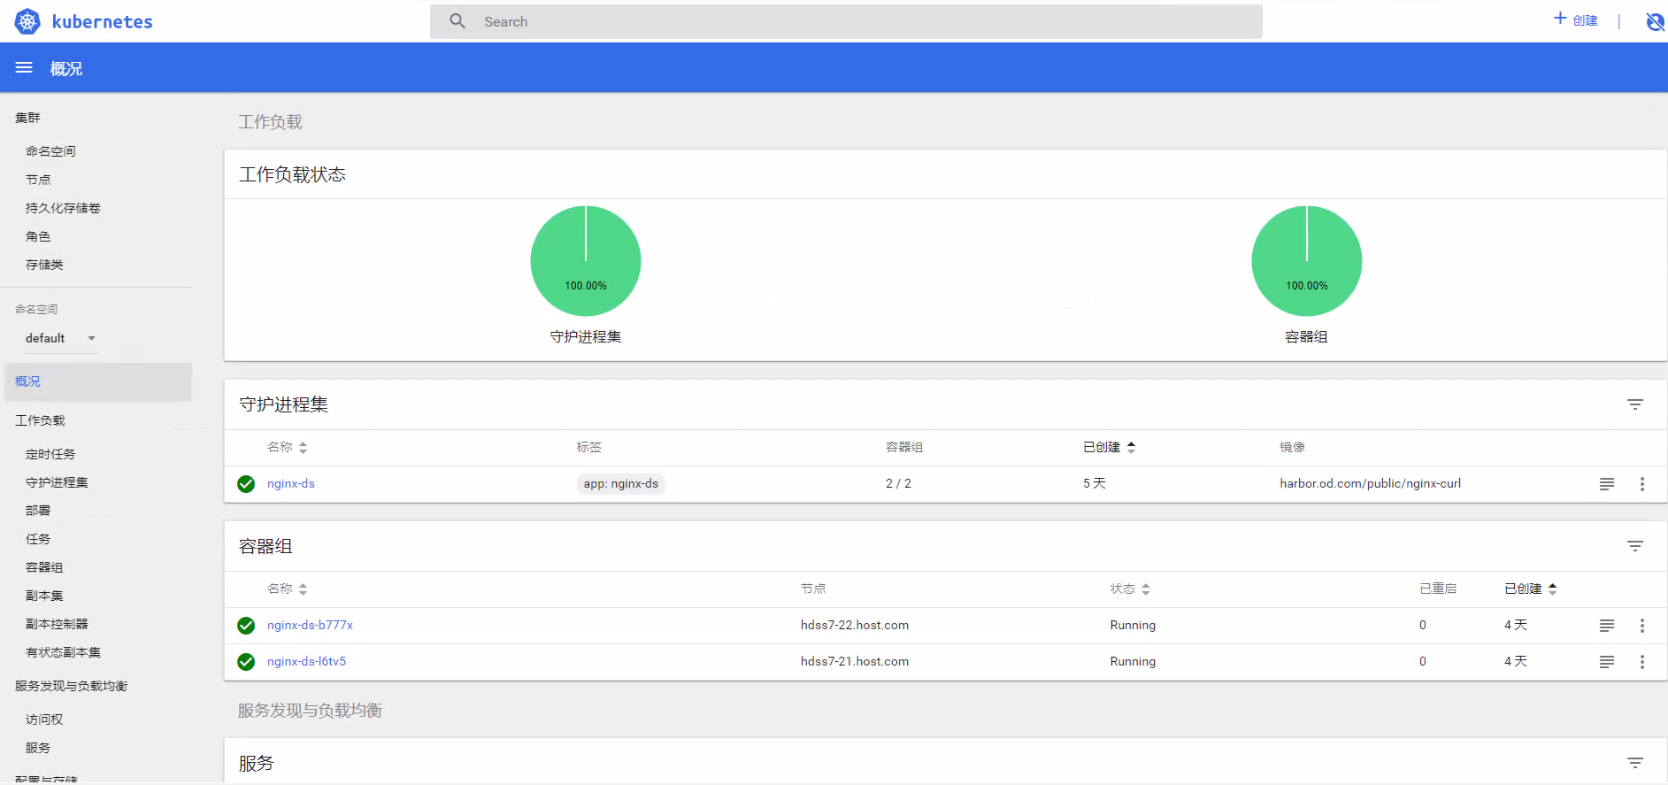Go to 部署 in sidebar
The height and width of the screenshot is (785, 1668).
pos(38,511)
